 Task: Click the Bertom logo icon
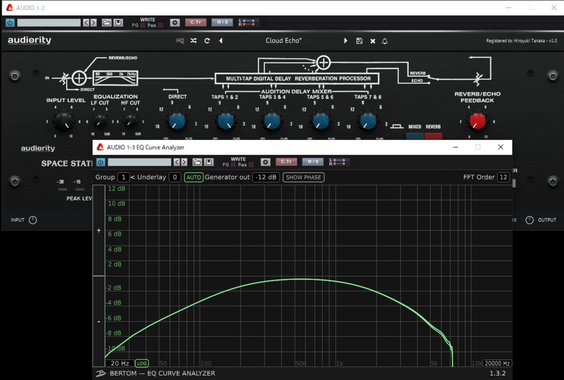(x=101, y=373)
